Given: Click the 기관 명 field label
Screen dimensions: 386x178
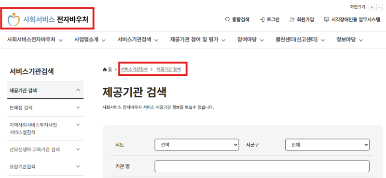Looking at the screenshot, I should (x=123, y=166).
